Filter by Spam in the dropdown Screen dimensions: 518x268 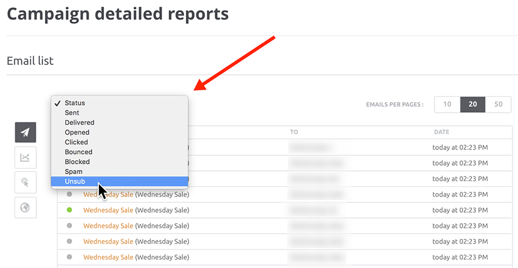[x=119, y=171]
